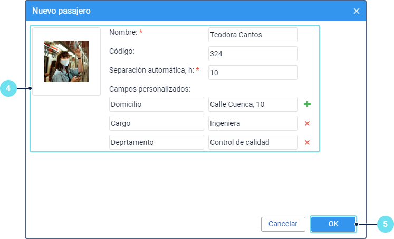Fix the Deprtamento field name box
This screenshot has height=239, width=394.
click(x=156, y=142)
